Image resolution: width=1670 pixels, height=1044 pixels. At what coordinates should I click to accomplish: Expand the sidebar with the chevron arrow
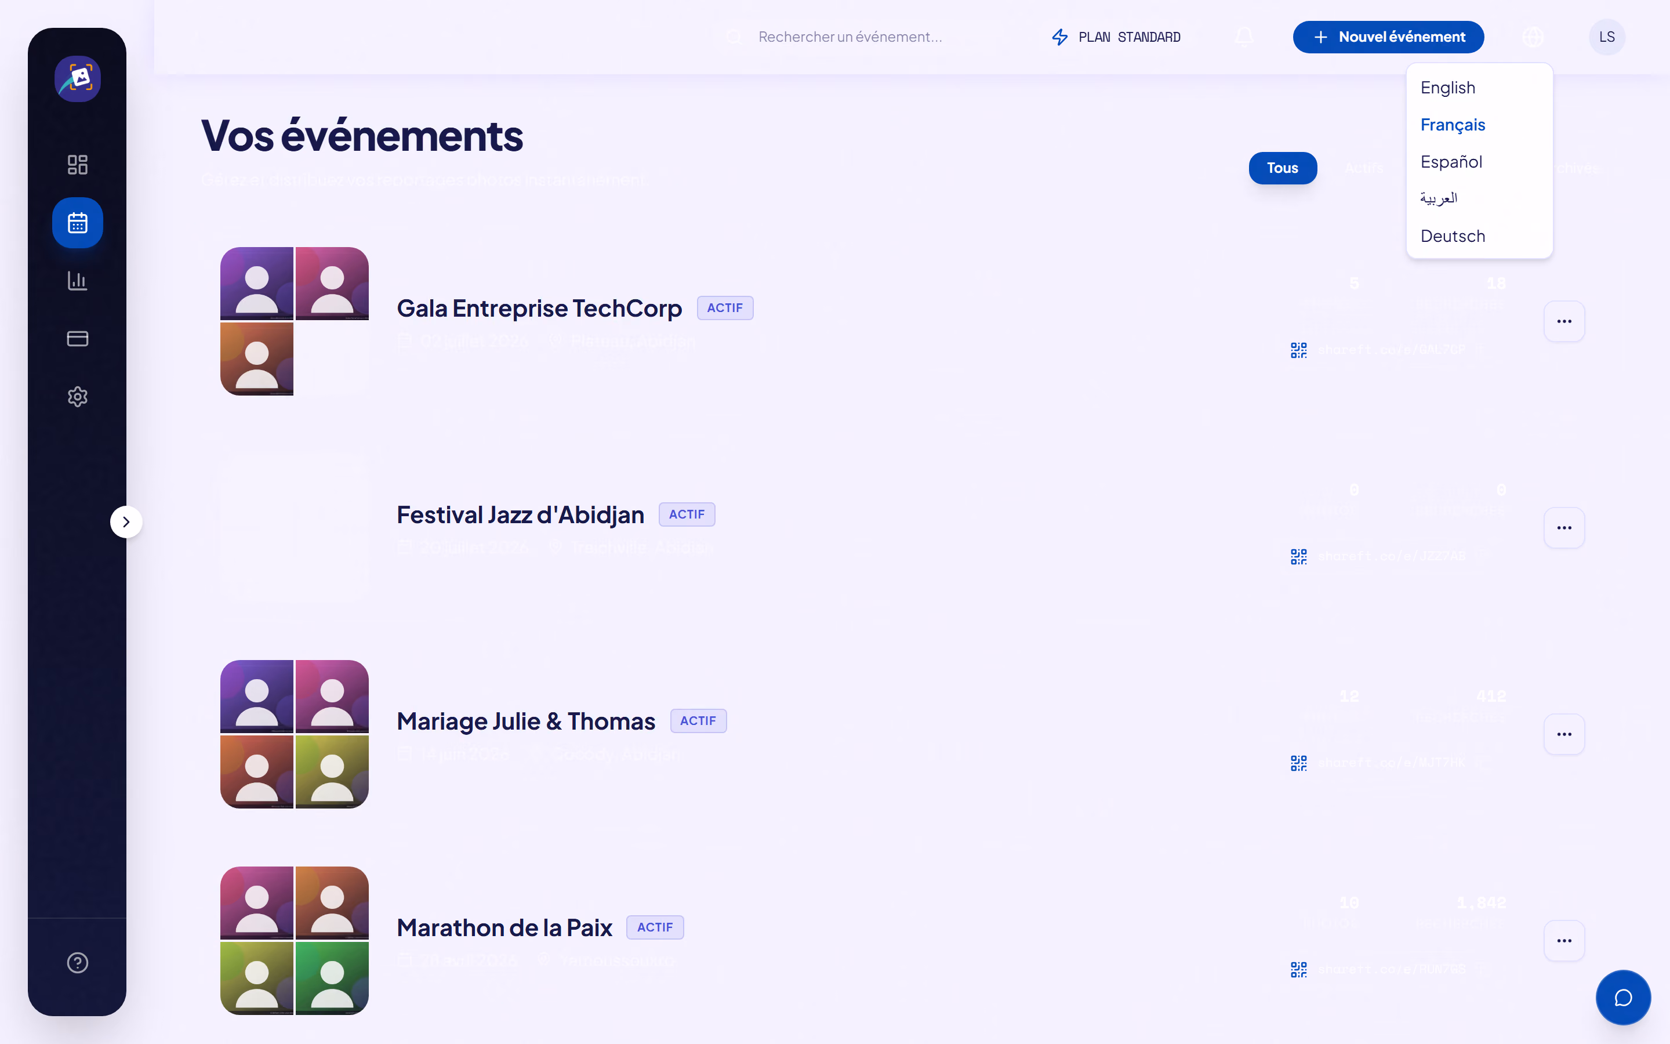126,522
